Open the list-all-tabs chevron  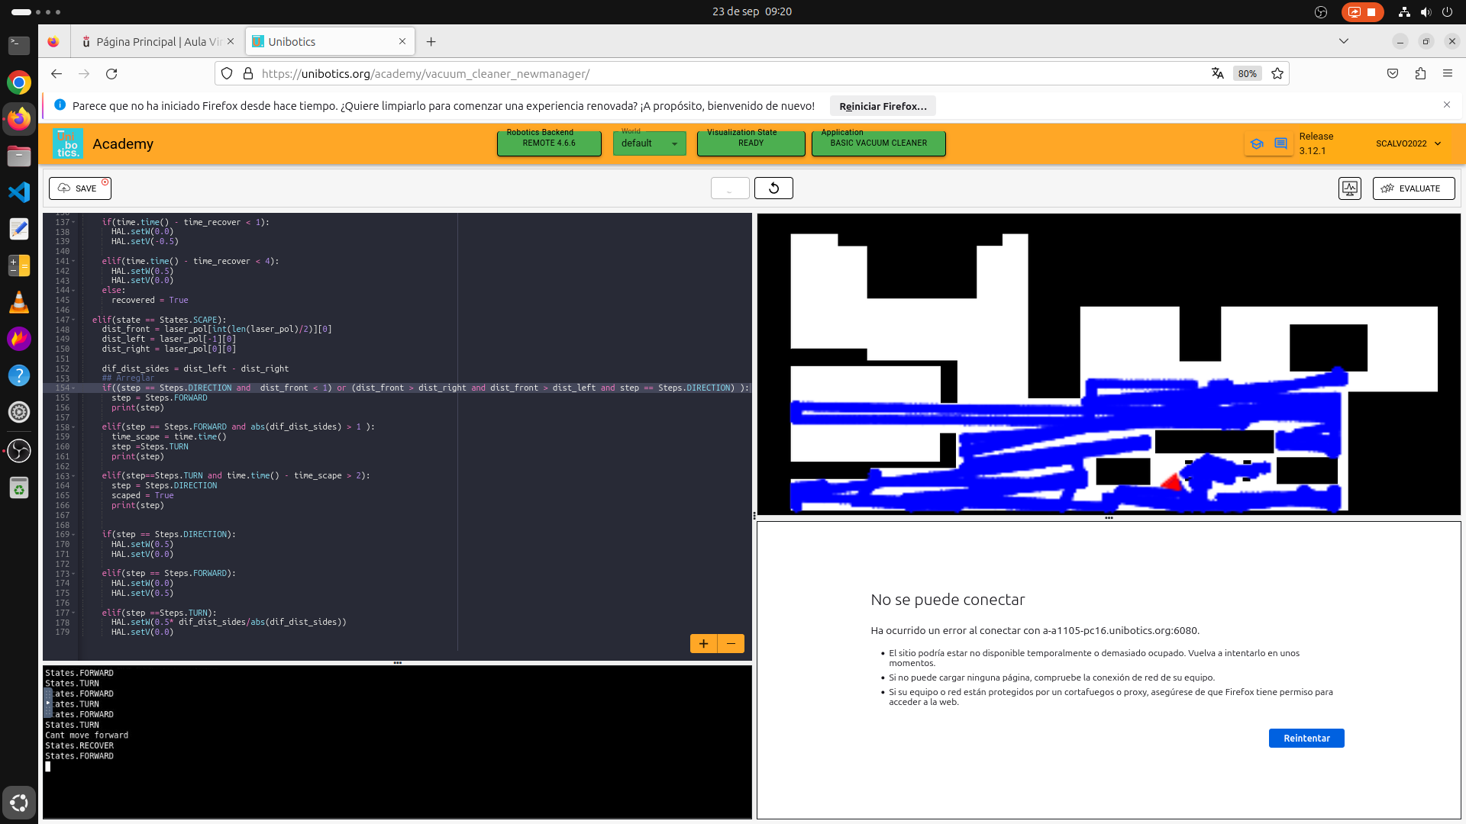(x=1344, y=41)
